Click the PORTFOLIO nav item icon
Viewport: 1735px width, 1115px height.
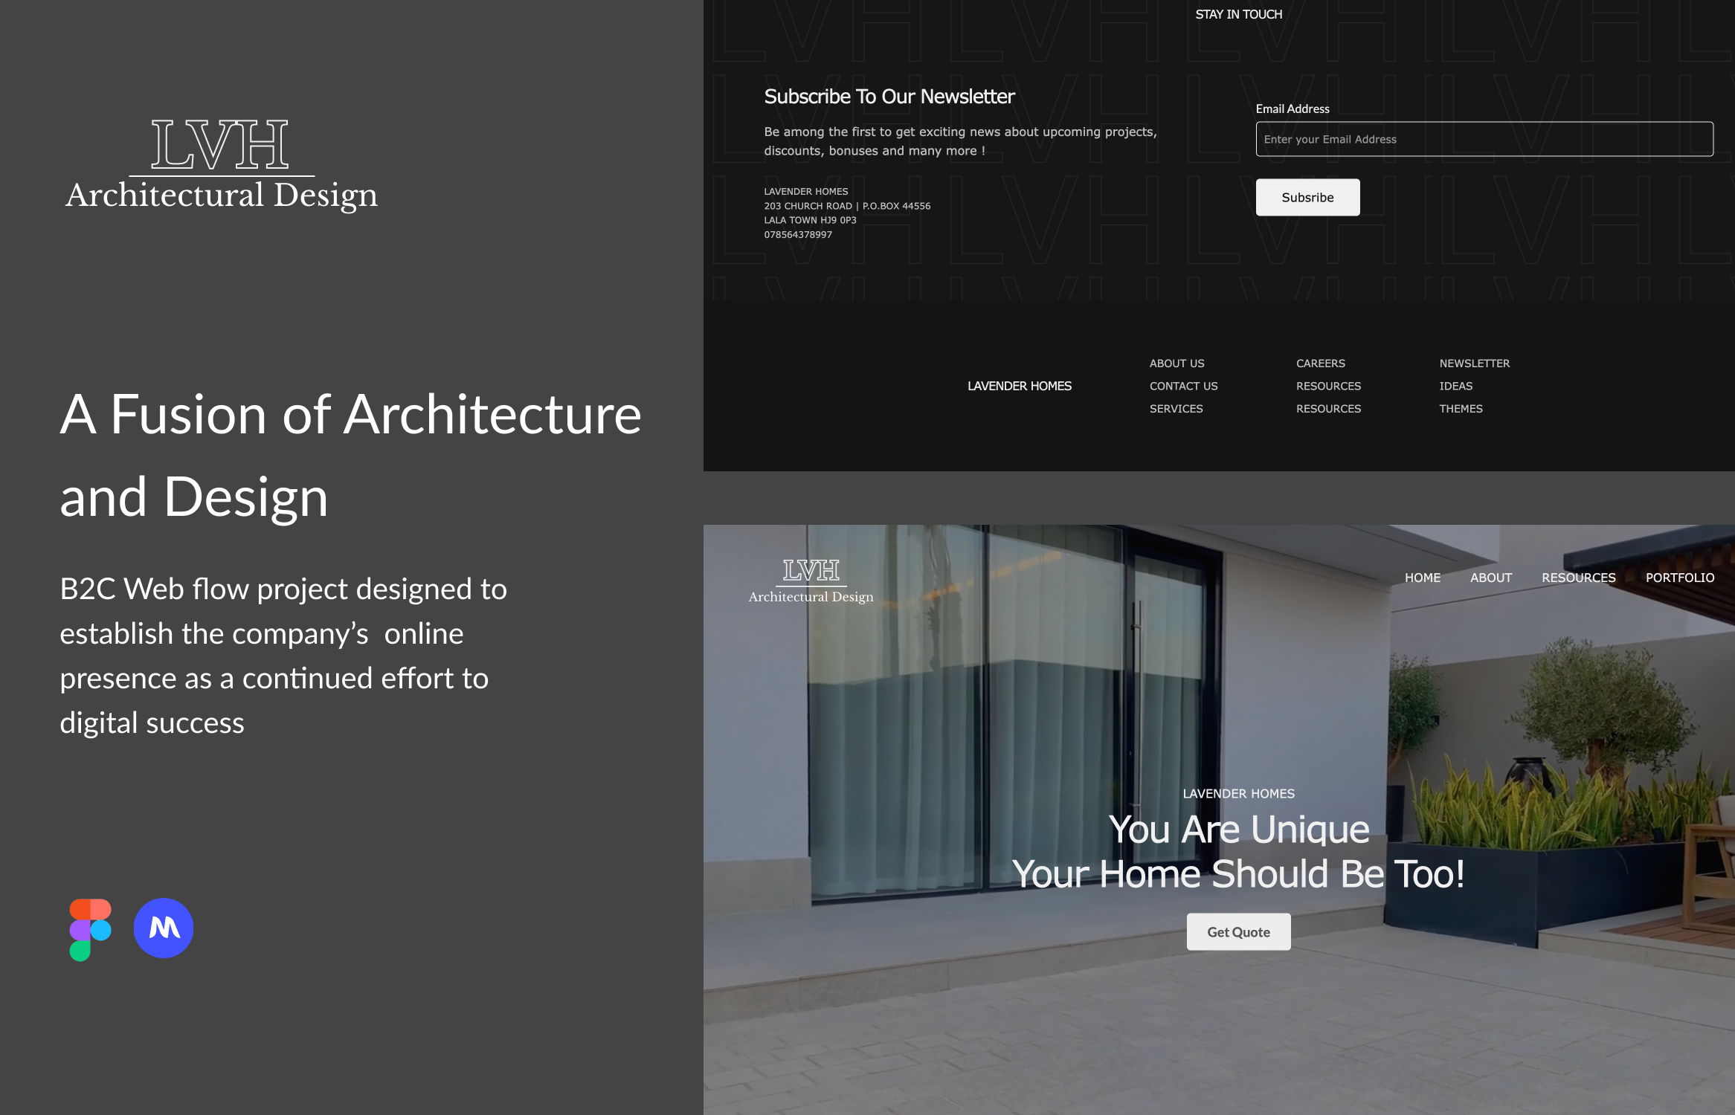coord(1679,578)
